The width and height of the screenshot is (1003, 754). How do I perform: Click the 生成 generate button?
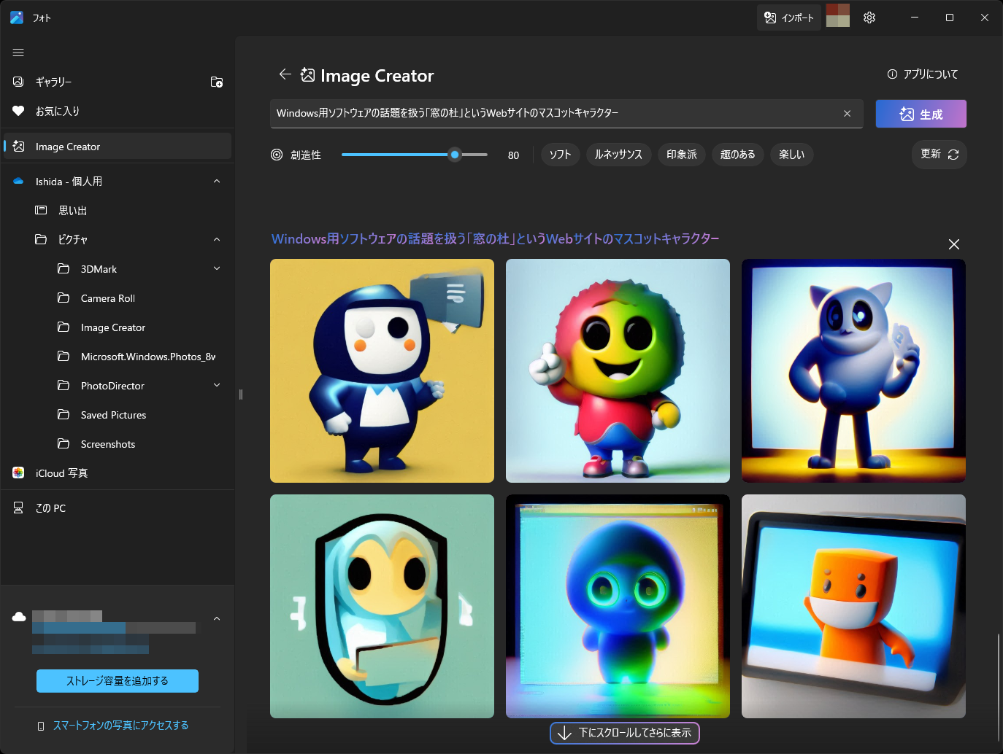point(921,114)
